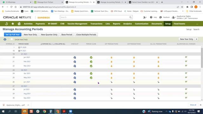The height and width of the screenshot is (114, 203).
Task: Expand the FY 2020 tree node
Action: point(19,47)
